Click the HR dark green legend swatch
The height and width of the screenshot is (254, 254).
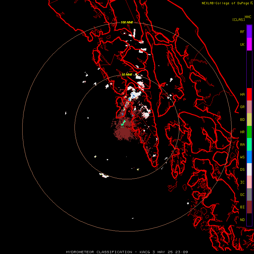(x=249, y=132)
